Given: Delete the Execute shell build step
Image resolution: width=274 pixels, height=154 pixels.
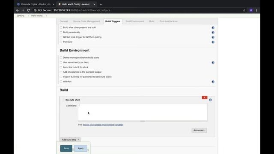Looking at the screenshot, I should click(205, 98).
